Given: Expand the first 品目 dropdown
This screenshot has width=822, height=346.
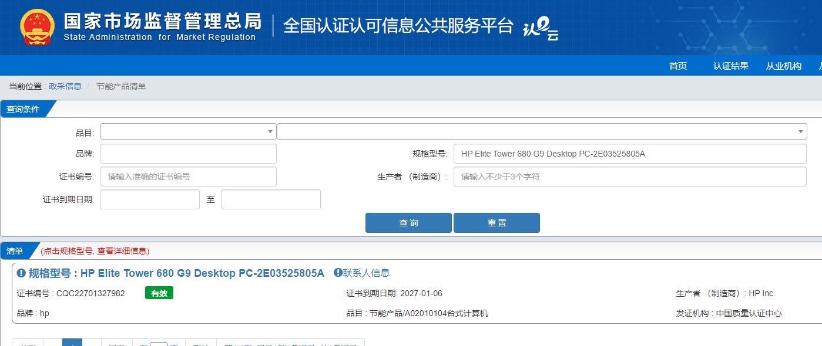Looking at the screenshot, I should click(188, 131).
